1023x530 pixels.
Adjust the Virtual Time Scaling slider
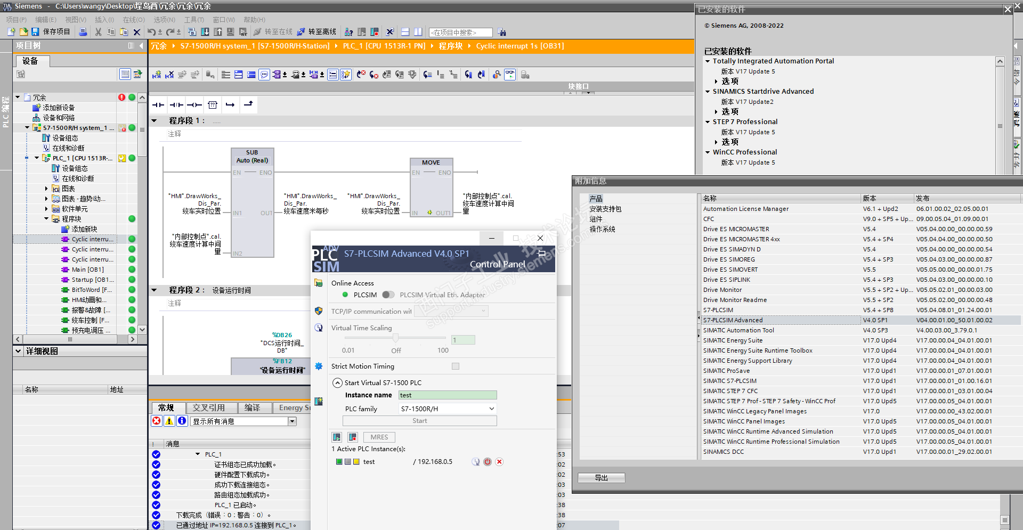(x=395, y=338)
